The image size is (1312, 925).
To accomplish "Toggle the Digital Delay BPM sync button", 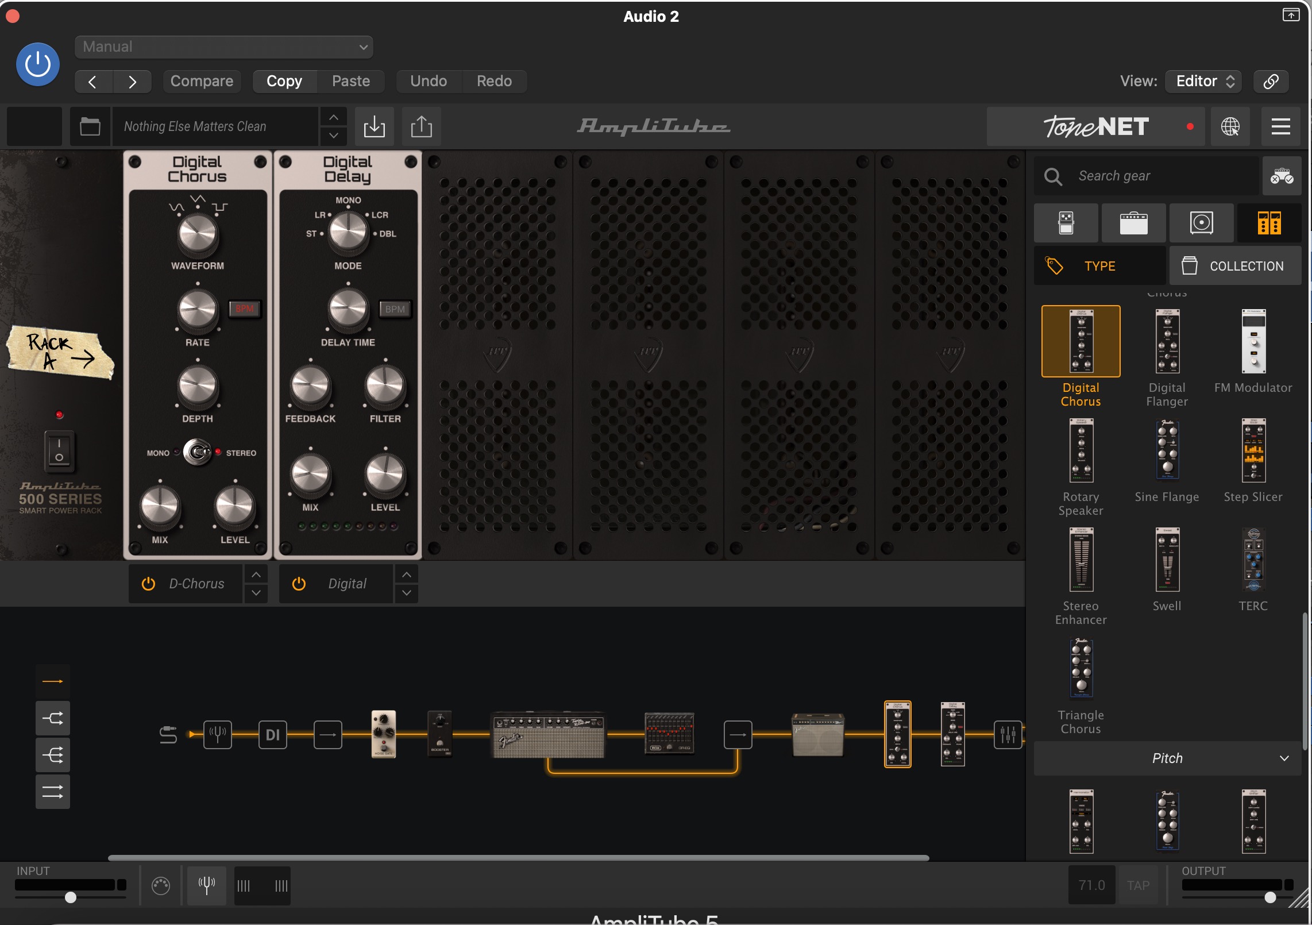I will (x=395, y=309).
